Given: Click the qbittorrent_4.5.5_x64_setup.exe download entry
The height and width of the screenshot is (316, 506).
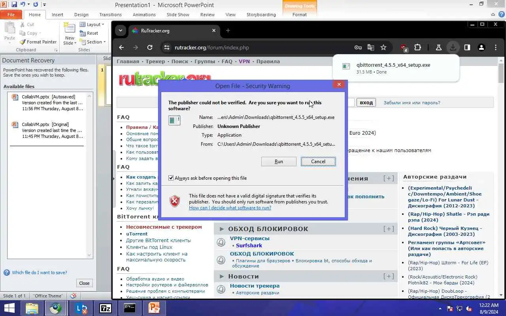Looking at the screenshot, I should pos(396,68).
